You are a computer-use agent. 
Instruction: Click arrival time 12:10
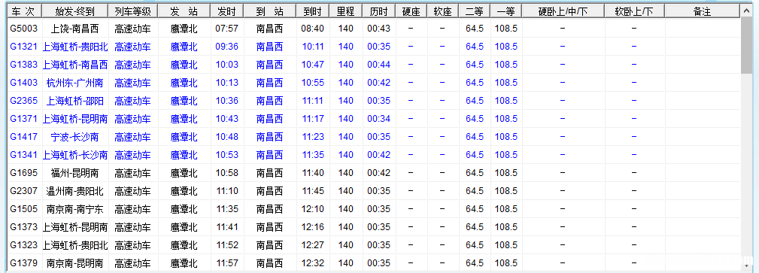pos(313,209)
